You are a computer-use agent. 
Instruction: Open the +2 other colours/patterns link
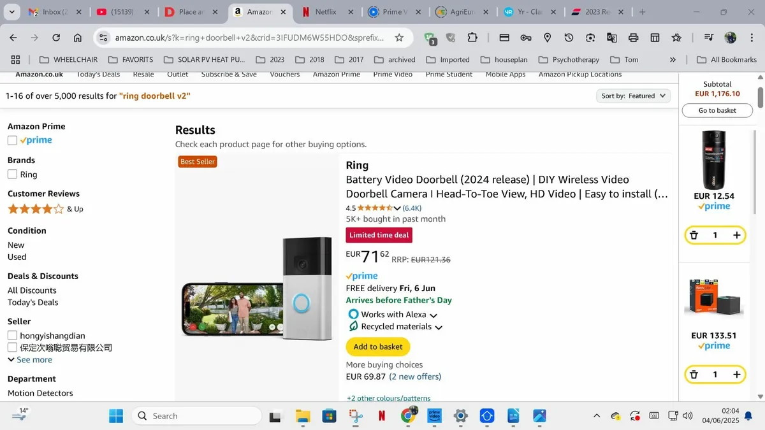388,398
